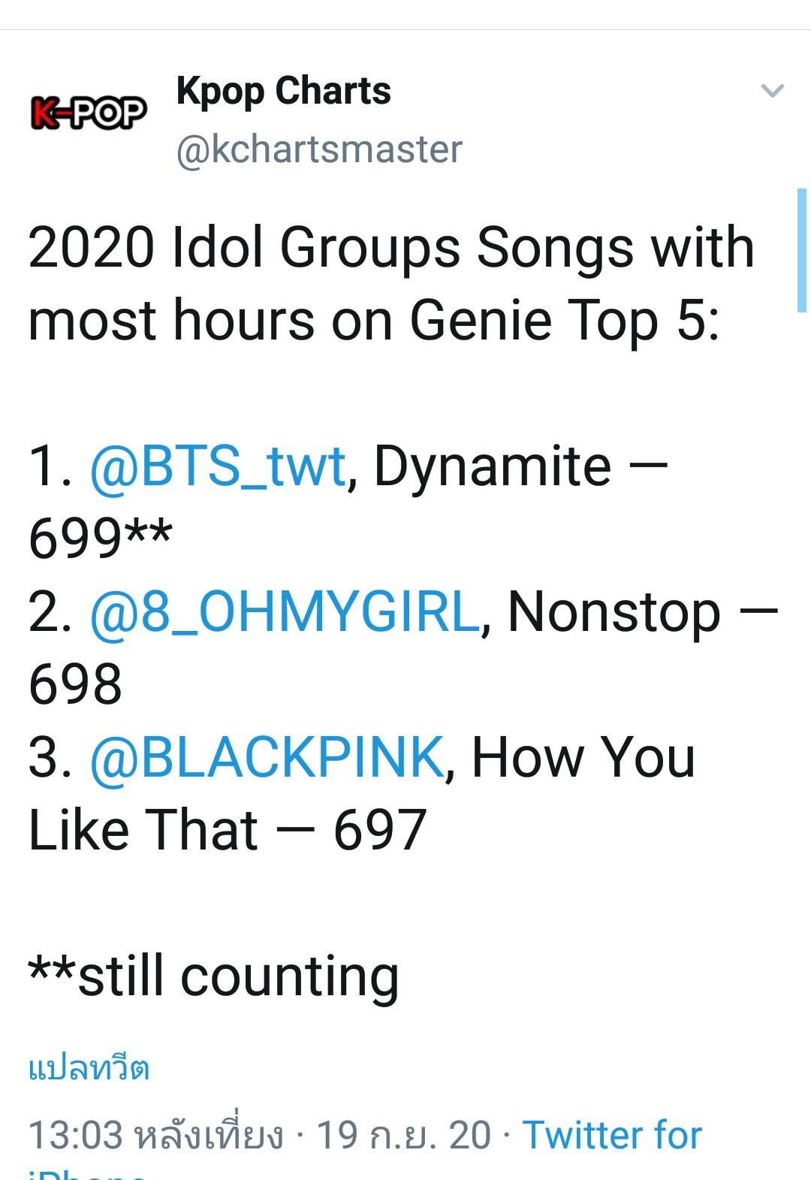Image resolution: width=811 pixels, height=1180 pixels.
Task: Open the Kpop Charts display name
Action: coord(283,92)
